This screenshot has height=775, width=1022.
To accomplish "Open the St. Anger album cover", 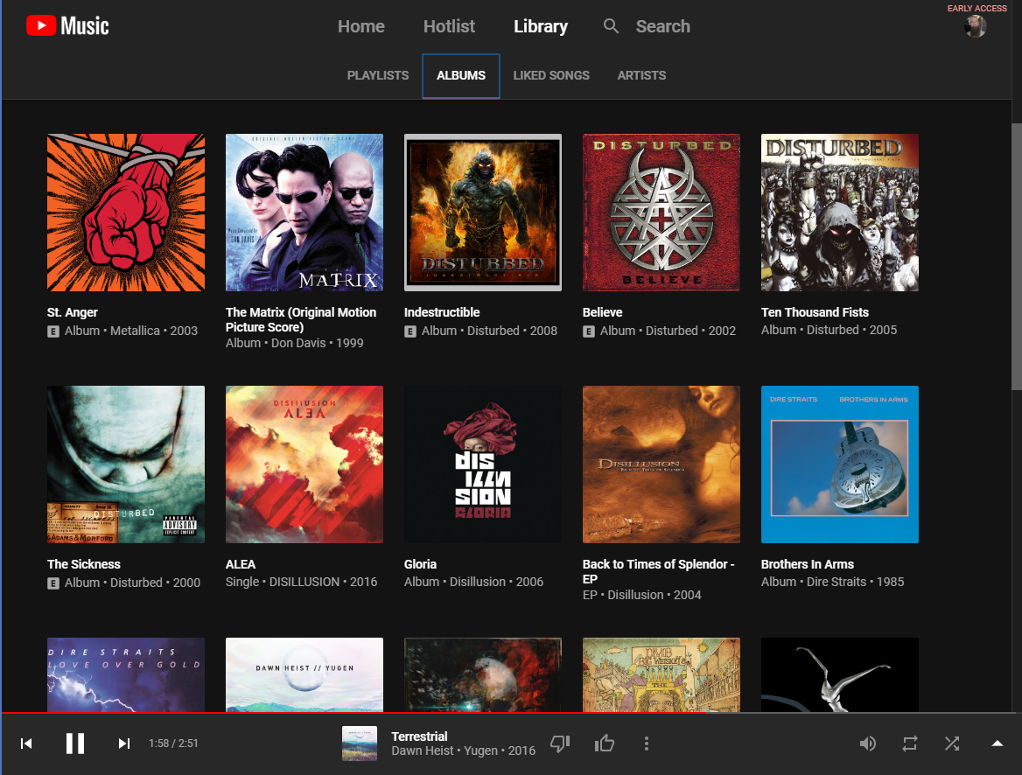I will [126, 213].
